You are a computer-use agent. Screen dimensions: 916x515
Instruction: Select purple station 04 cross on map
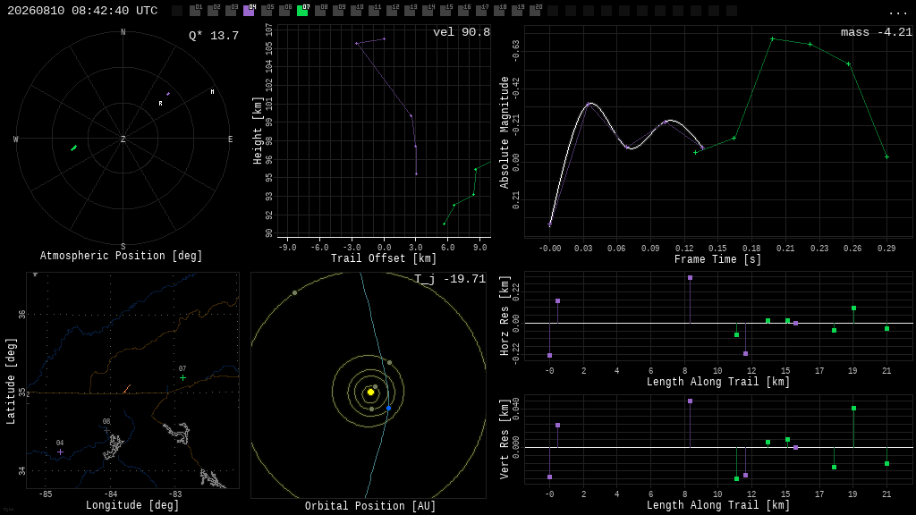point(60,452)
